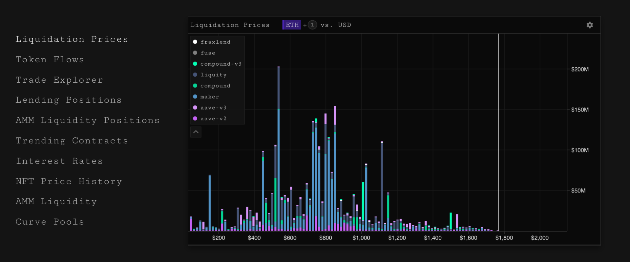
Task: Toggle maker series in legend
Action: (x=206, y=97)
